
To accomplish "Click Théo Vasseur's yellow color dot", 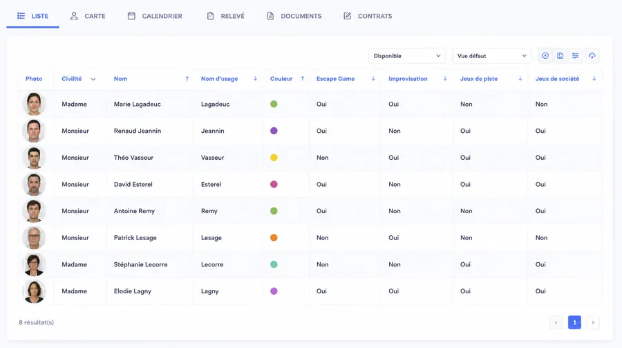I will click(x=274, y=157).
